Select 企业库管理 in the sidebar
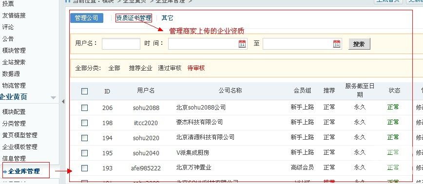 (24, 171)
